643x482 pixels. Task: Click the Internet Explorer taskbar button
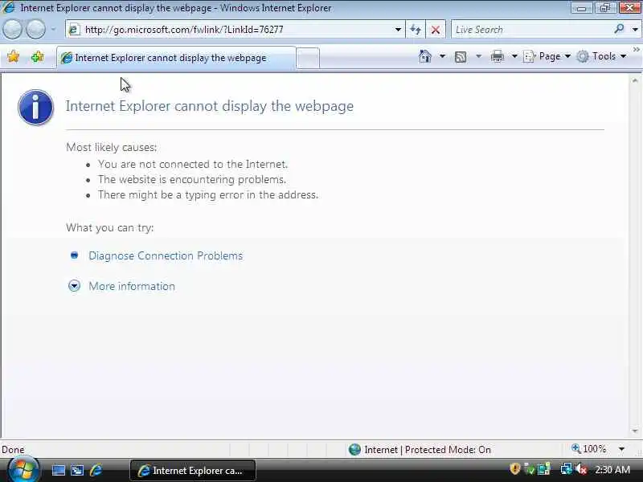193,471
